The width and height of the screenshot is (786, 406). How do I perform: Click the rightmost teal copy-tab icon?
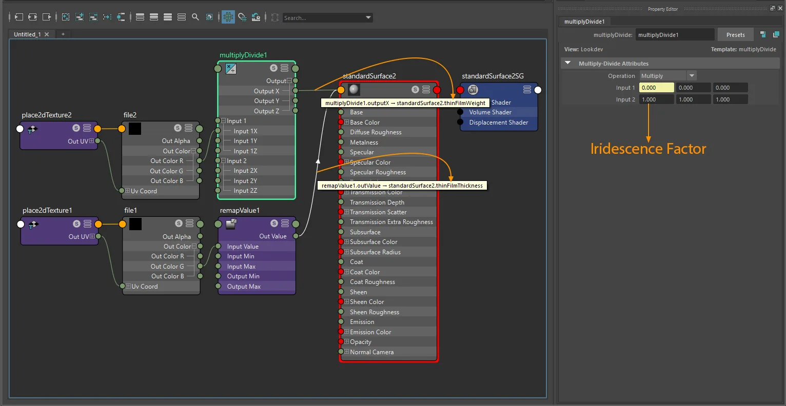click(x=776, y=34)
